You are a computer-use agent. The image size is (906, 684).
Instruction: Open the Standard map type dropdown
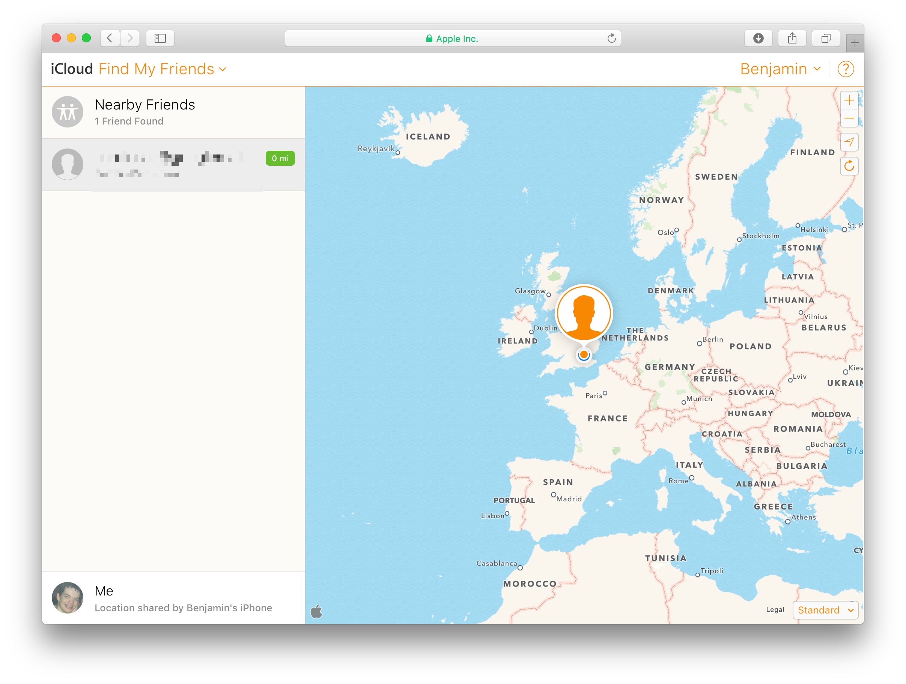pos(825,610)
